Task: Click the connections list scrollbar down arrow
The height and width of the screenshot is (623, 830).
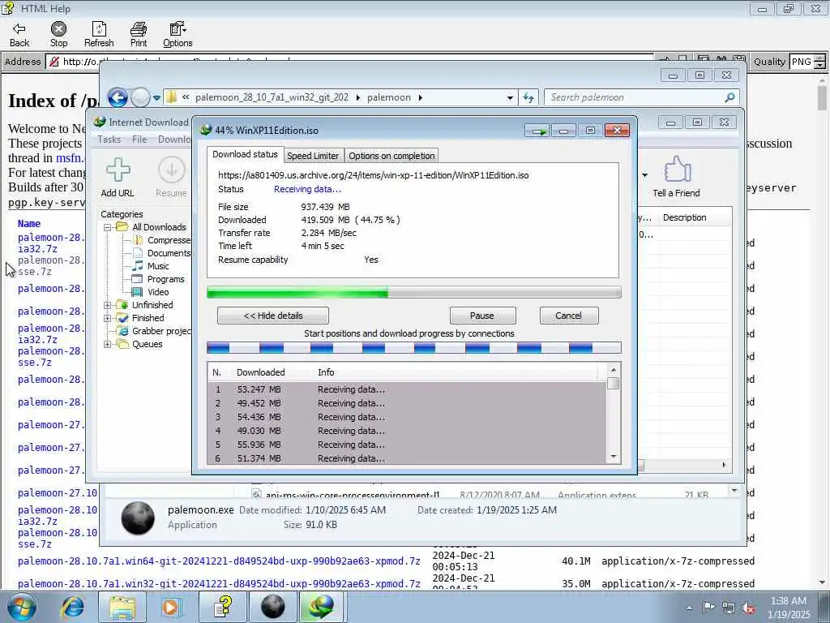Action: [x=614, y=457]
